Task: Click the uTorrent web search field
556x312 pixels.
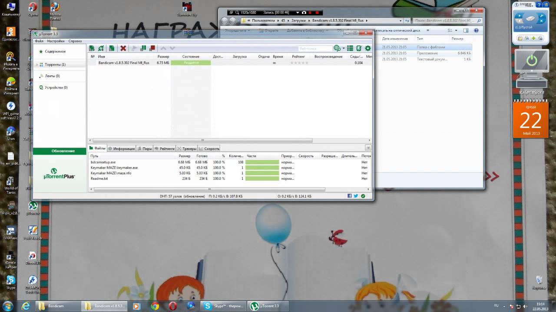Action: pyautogui.click(x=315, y=49)
